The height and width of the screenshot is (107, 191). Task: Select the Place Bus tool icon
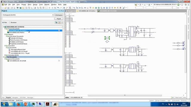tap(77, 8)
